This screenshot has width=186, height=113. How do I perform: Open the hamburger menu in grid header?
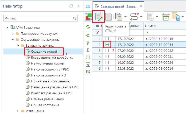pyautogui.click(x=98, y=26)
